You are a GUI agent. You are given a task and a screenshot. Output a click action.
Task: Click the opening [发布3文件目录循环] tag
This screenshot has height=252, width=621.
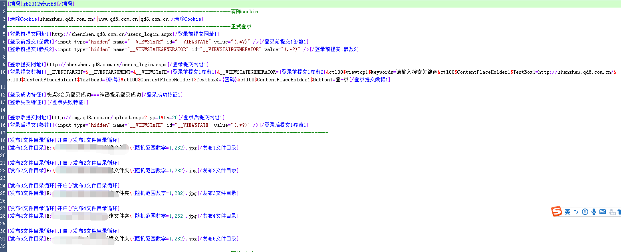click(x=32, y=186)
